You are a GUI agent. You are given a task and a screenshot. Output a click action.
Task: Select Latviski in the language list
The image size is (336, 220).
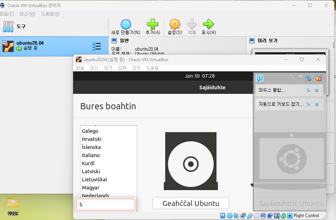coord(109,172)
